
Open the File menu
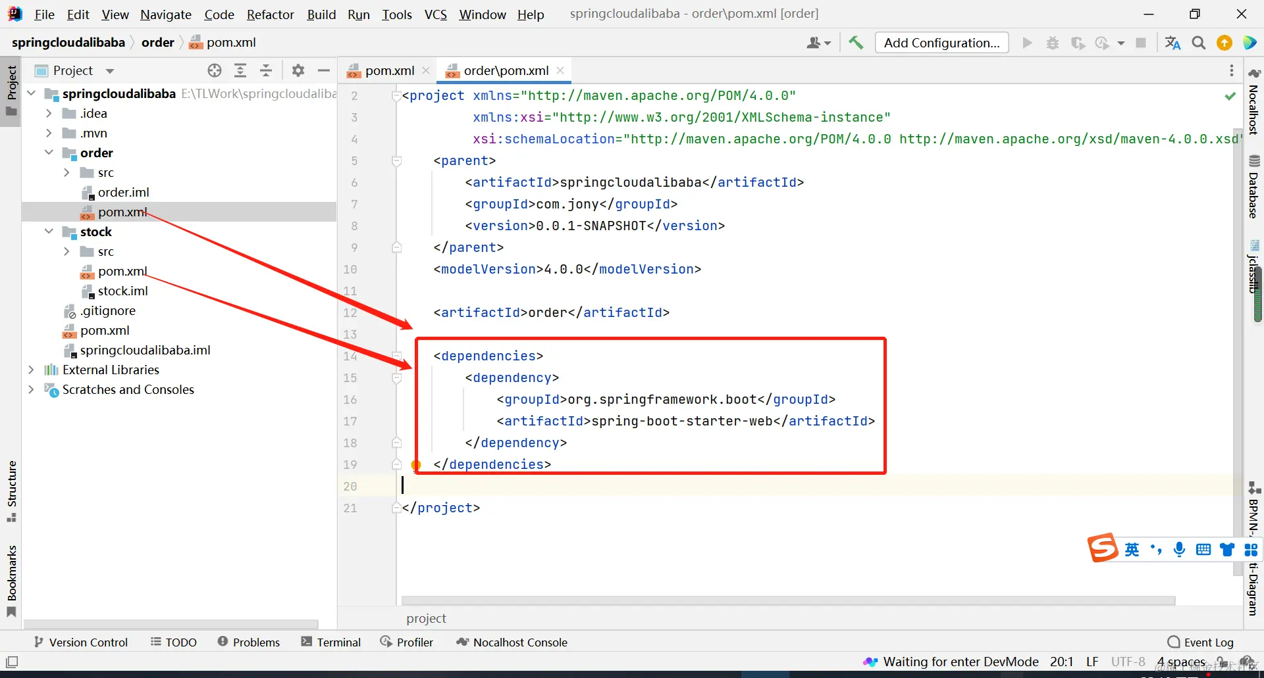tap(44, 14)
